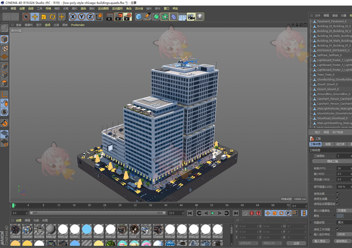Switch to Edges mode in sidebar
Viewport: 352px width, 248px height.
click(x=4, y=75)
